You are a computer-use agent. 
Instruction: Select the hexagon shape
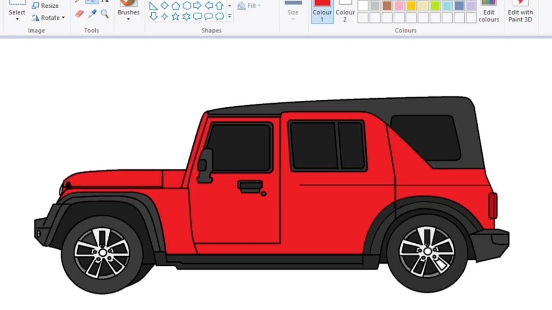pyautogui.click(x=187, y=6)
